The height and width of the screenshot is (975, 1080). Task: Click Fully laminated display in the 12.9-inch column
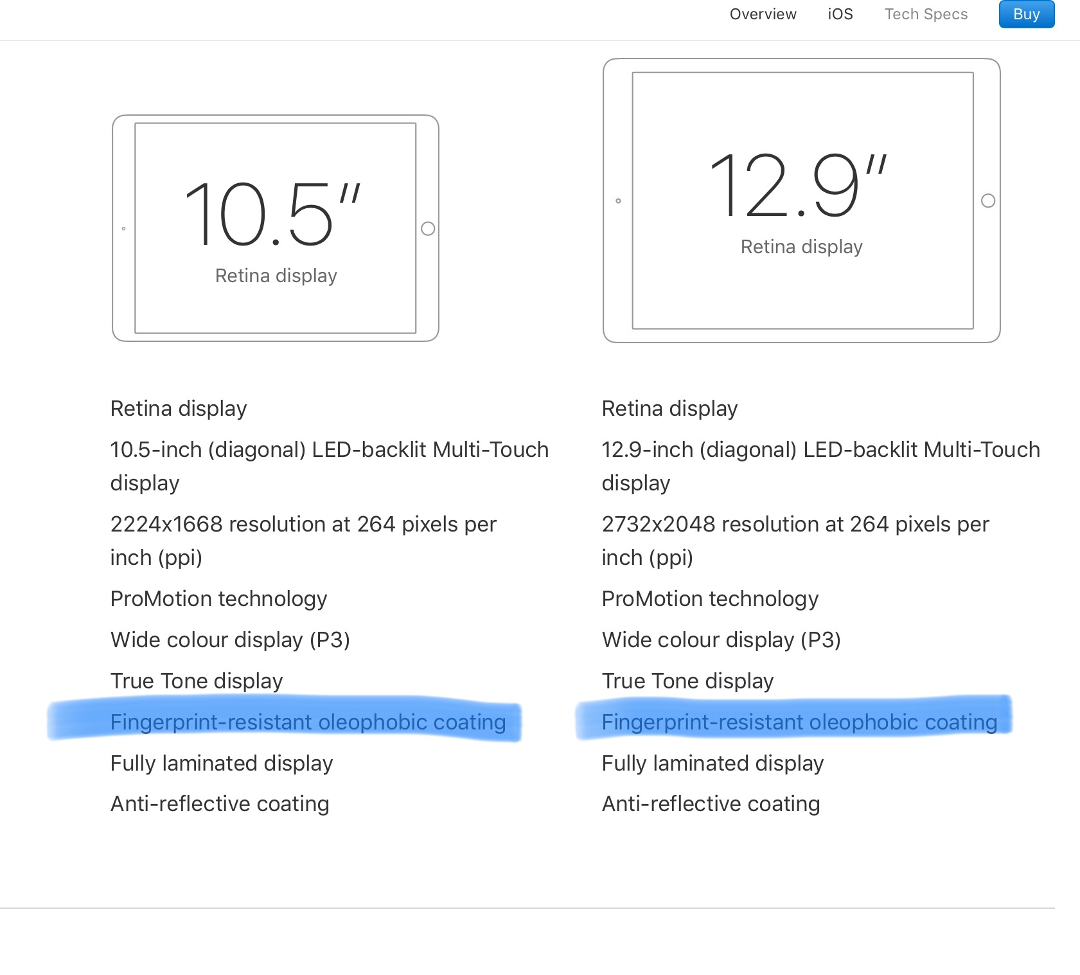tap(713, 764)
